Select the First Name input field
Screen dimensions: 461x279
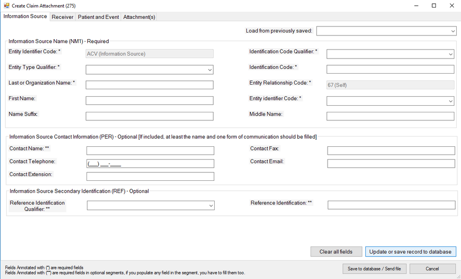[149, 100]
